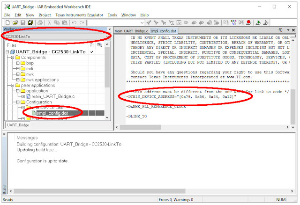Expand the mrfi folder
The height and width of the screenshot is (205, 300).
(18, 69)
